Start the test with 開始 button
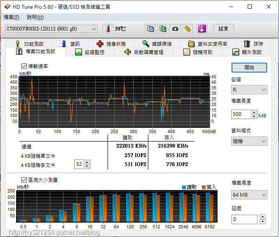Image resolution: width=279 pixels, height=237 pixels. (249, 68)
